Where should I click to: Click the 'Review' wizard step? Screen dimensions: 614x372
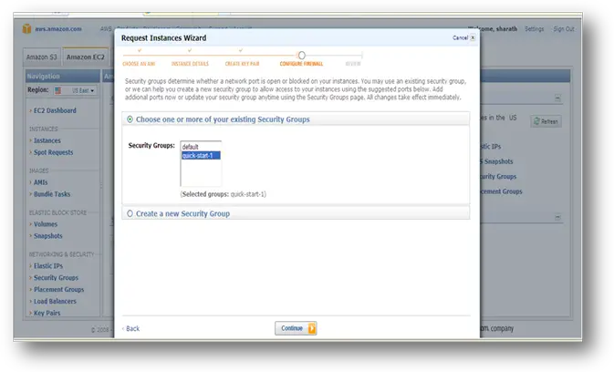353,64
